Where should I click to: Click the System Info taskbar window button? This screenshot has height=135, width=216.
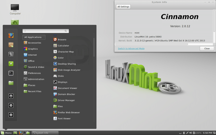point(45,133)
